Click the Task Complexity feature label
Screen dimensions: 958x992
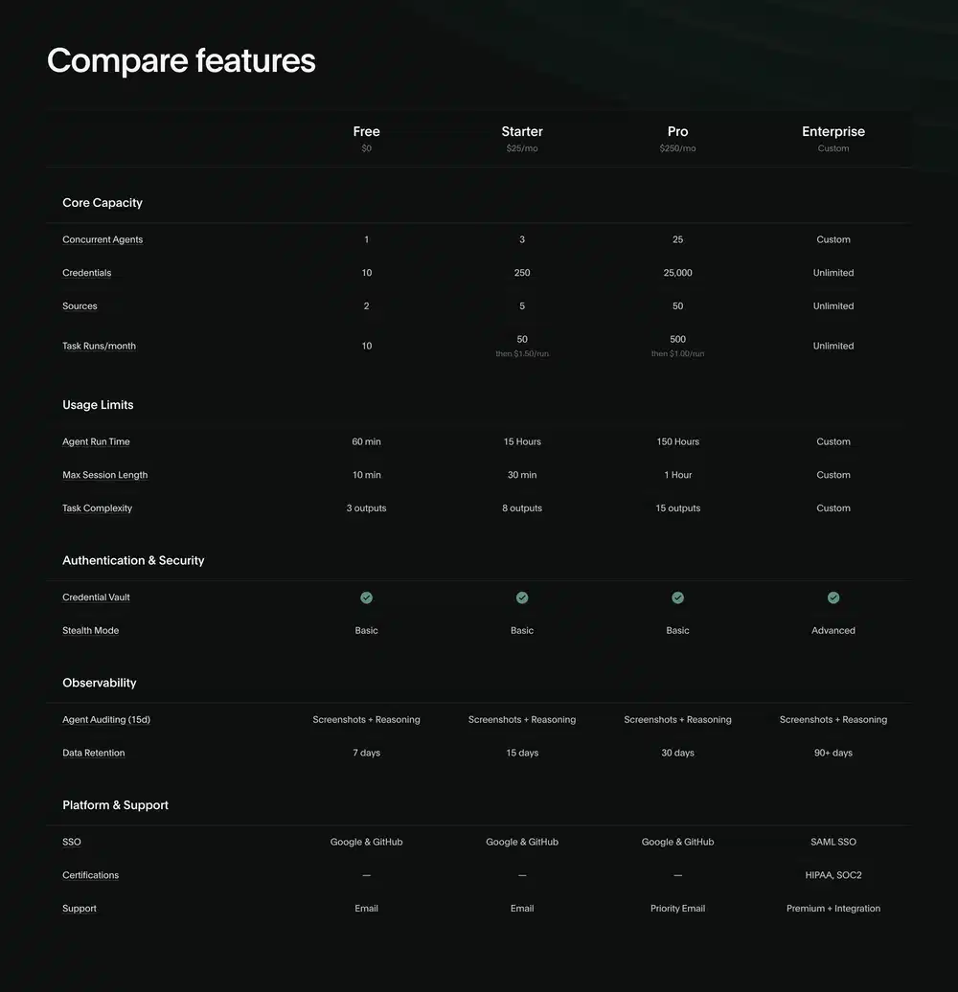coord(97,508)
